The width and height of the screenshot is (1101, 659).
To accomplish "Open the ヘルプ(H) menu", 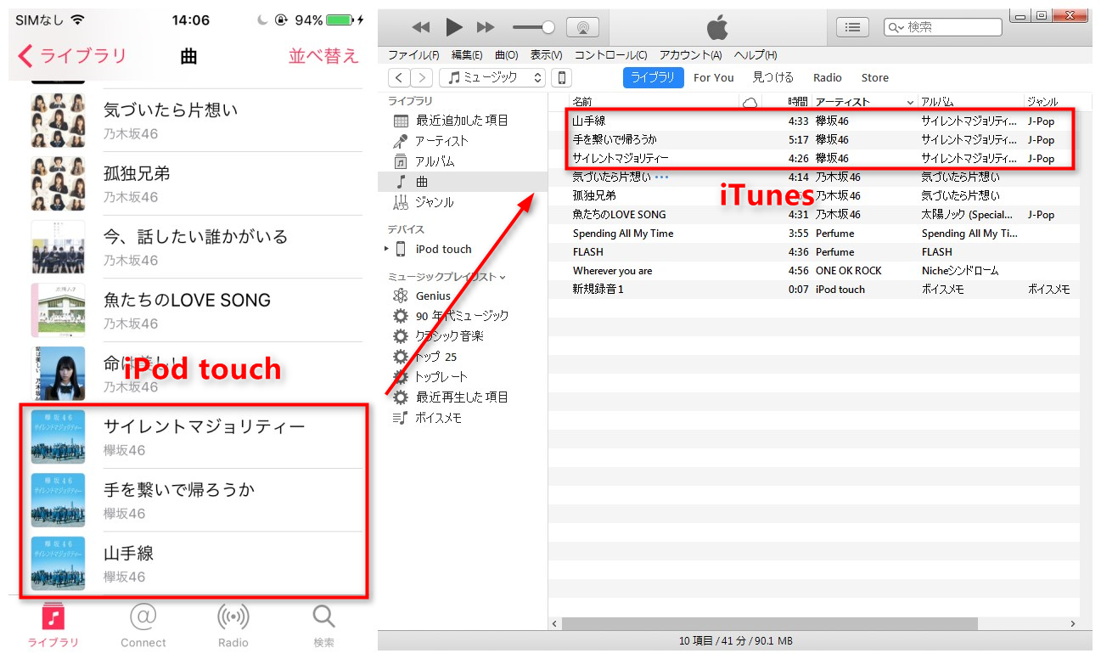I will 756,55.
